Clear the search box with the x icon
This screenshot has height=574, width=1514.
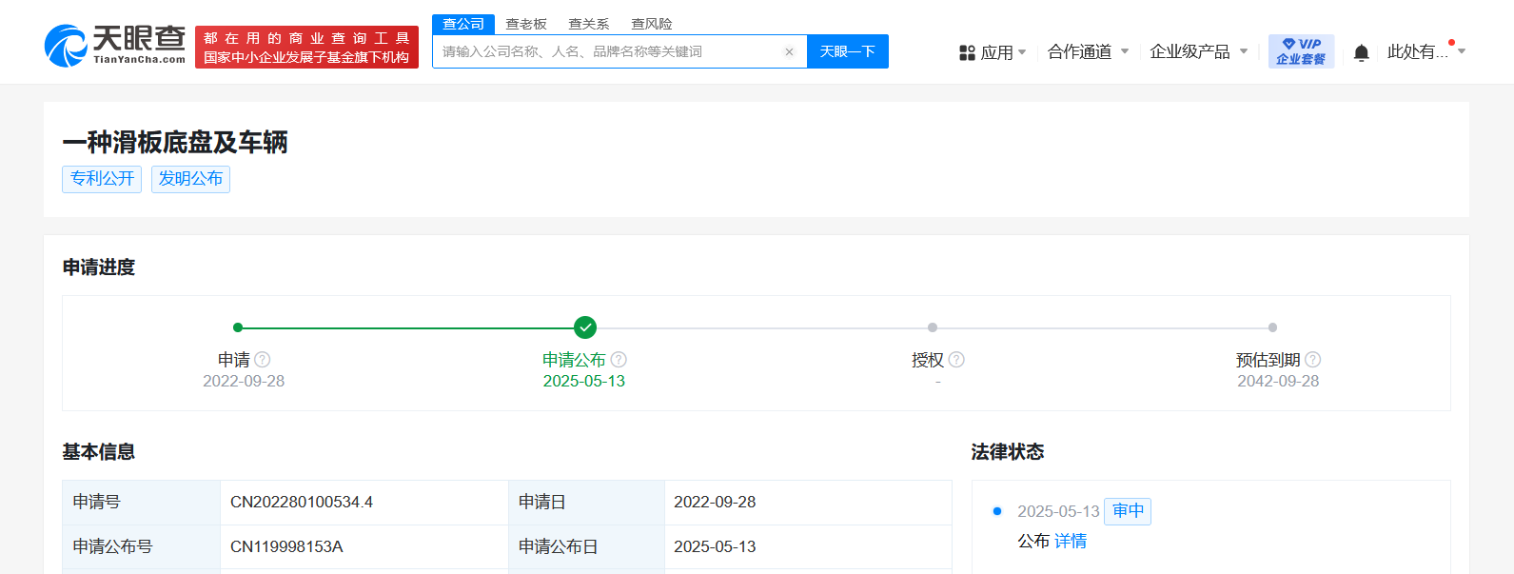point(789,52)
